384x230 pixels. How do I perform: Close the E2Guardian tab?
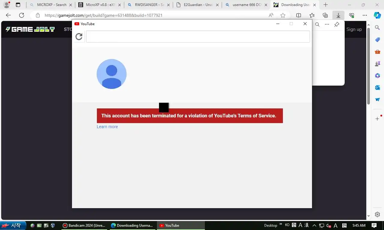[217, 5]
